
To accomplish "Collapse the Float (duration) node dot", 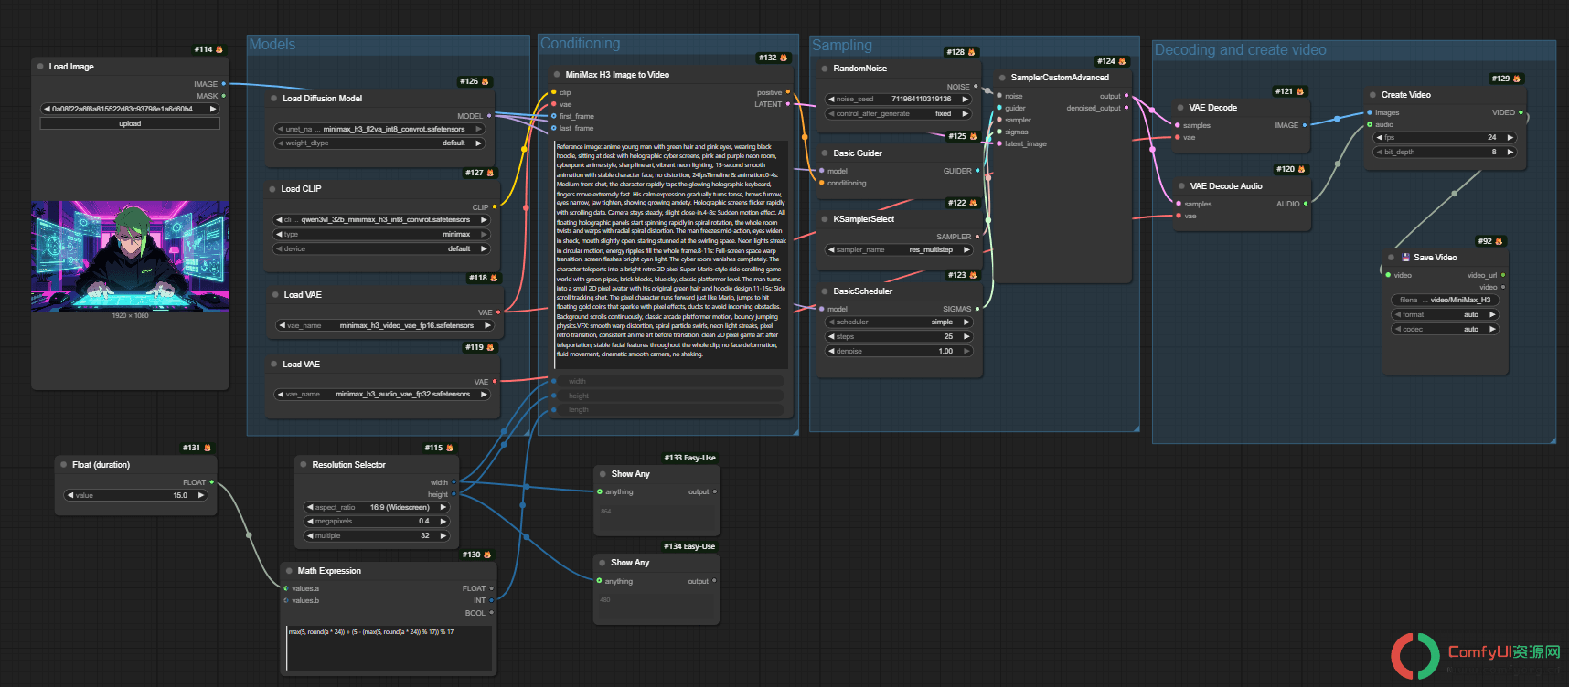I will point(64,465).
